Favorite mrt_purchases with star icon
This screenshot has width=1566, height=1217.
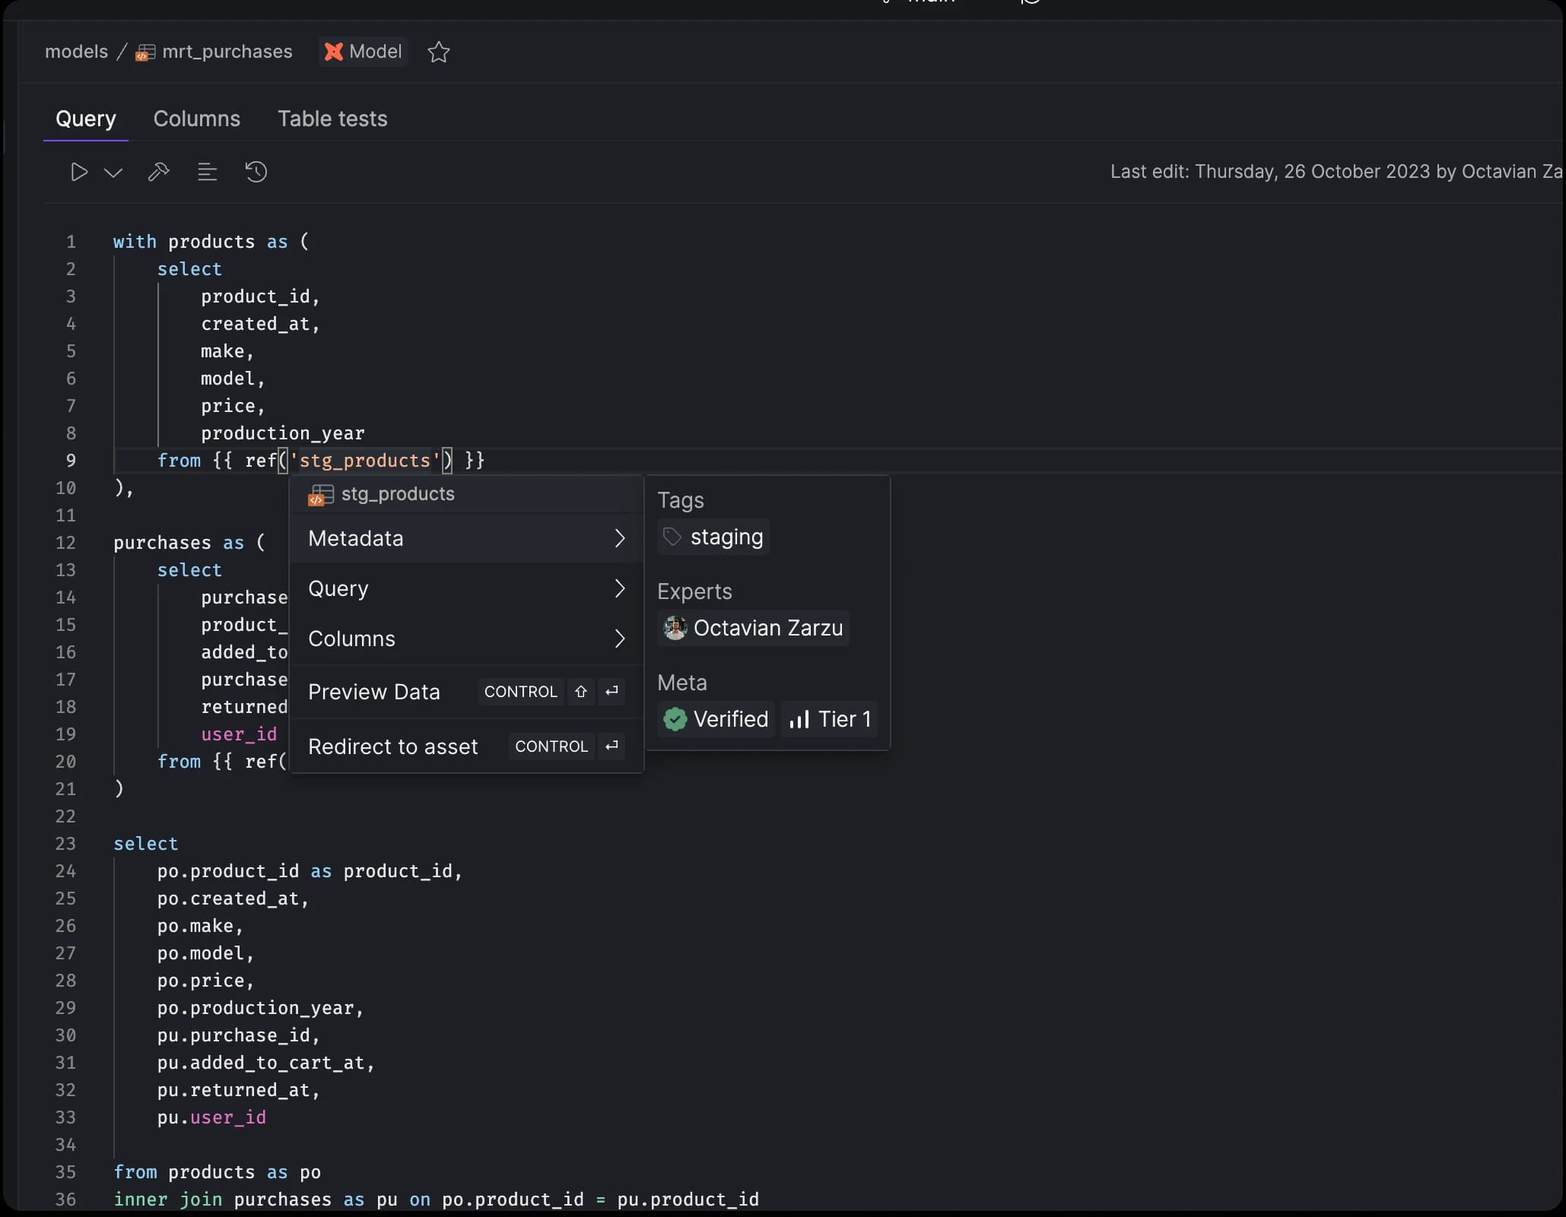point(439,52)
